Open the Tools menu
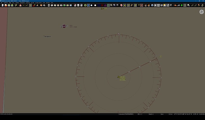 44,3
